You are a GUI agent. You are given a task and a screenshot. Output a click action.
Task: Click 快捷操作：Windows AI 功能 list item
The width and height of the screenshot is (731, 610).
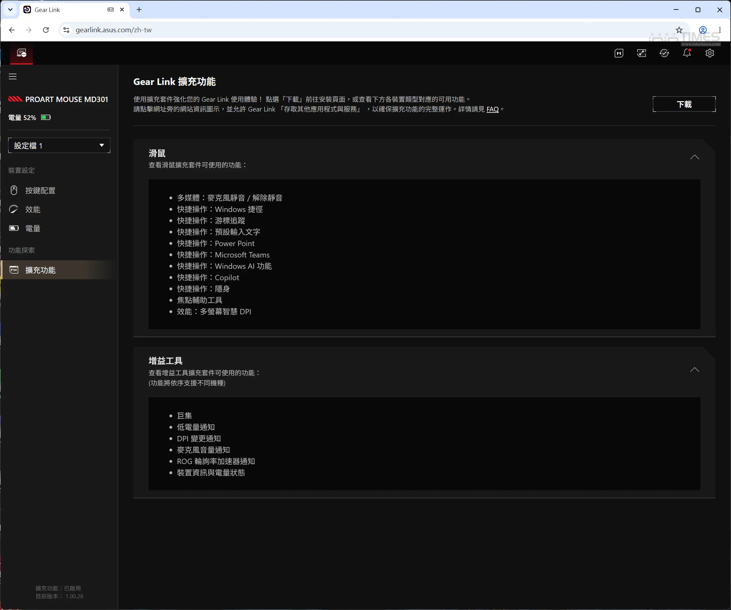click(224, 266)
